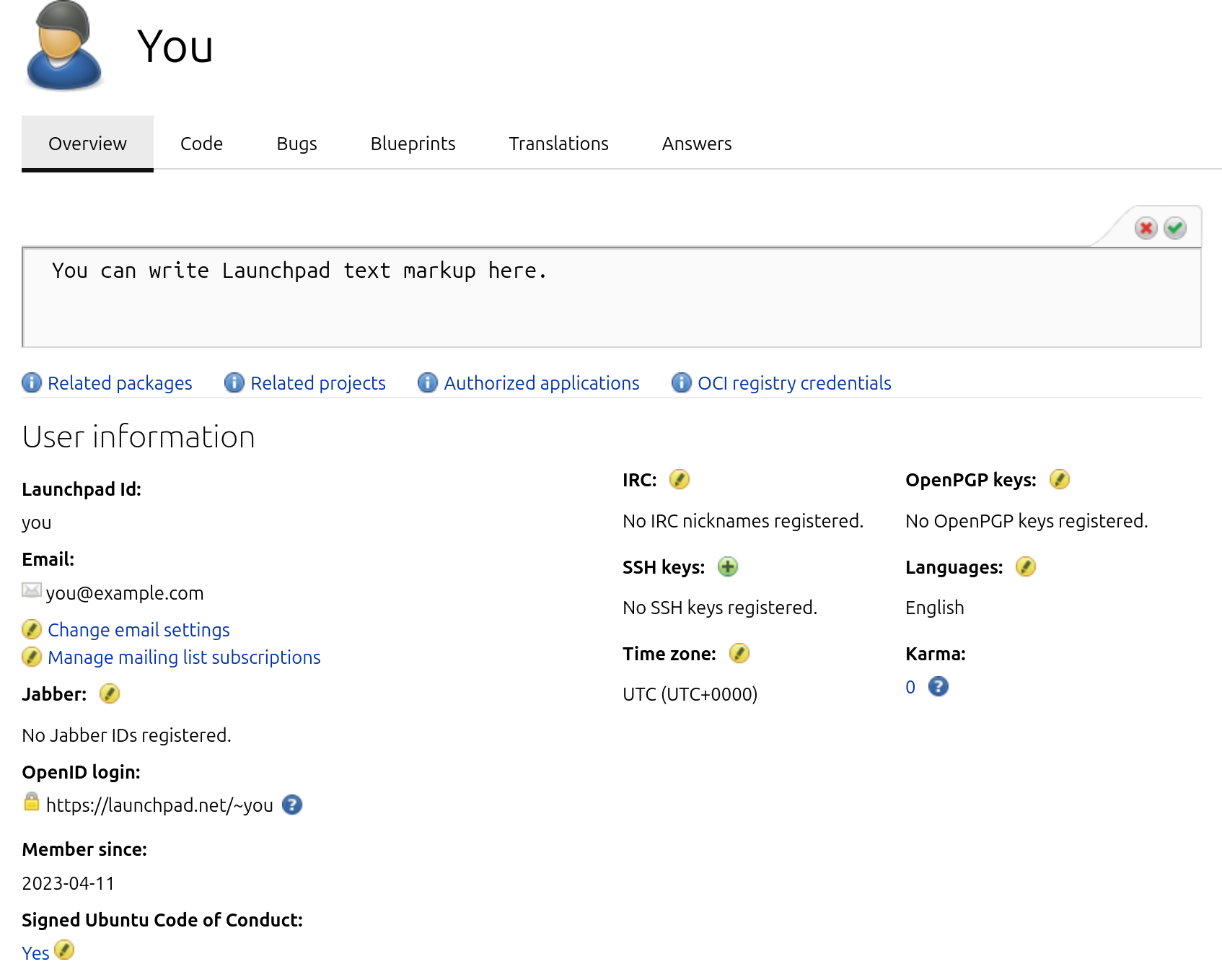Open Related projects link
This screenshot has height=972, width=1222.
click(318, 383)
